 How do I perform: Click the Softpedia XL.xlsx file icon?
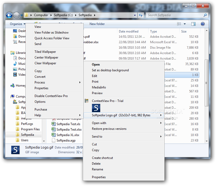pyautogui.click(x=53, y=135)
